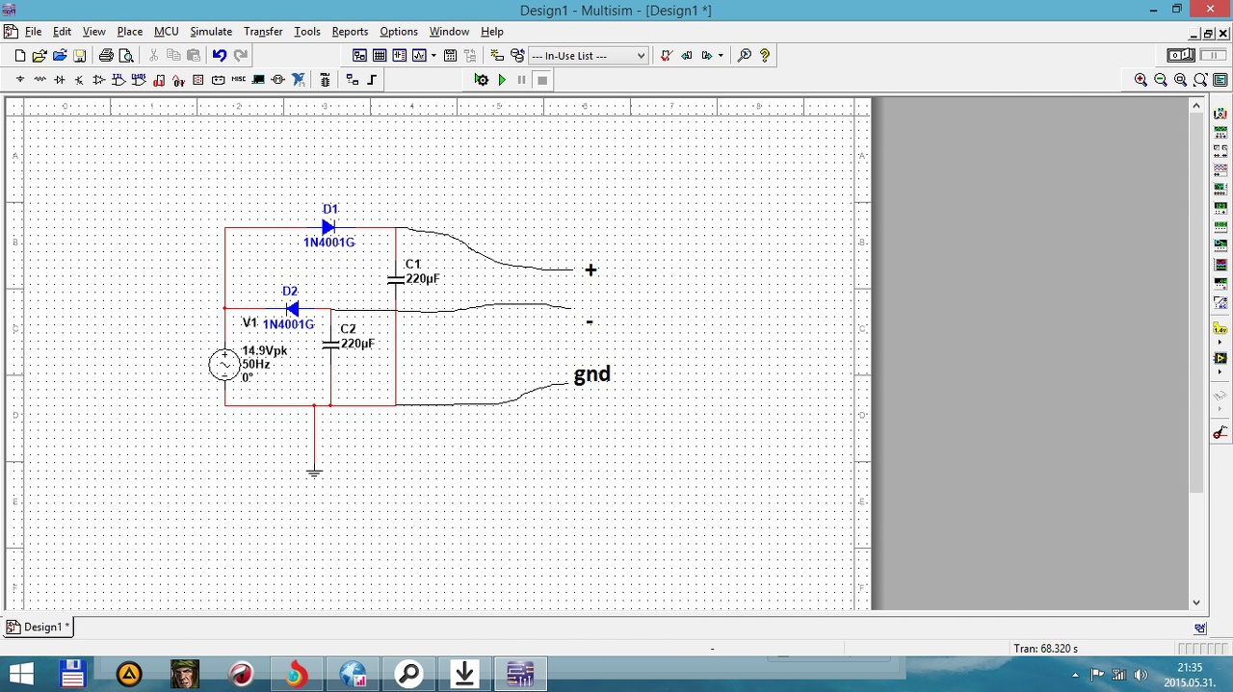Zoom to selected area
The height and width of the screenshot is (692, 1233).
(1181, 80)
